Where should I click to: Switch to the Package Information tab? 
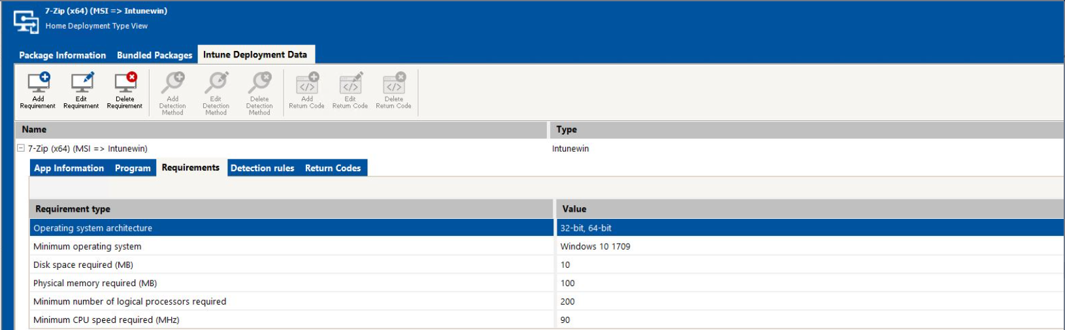point(62,55)
